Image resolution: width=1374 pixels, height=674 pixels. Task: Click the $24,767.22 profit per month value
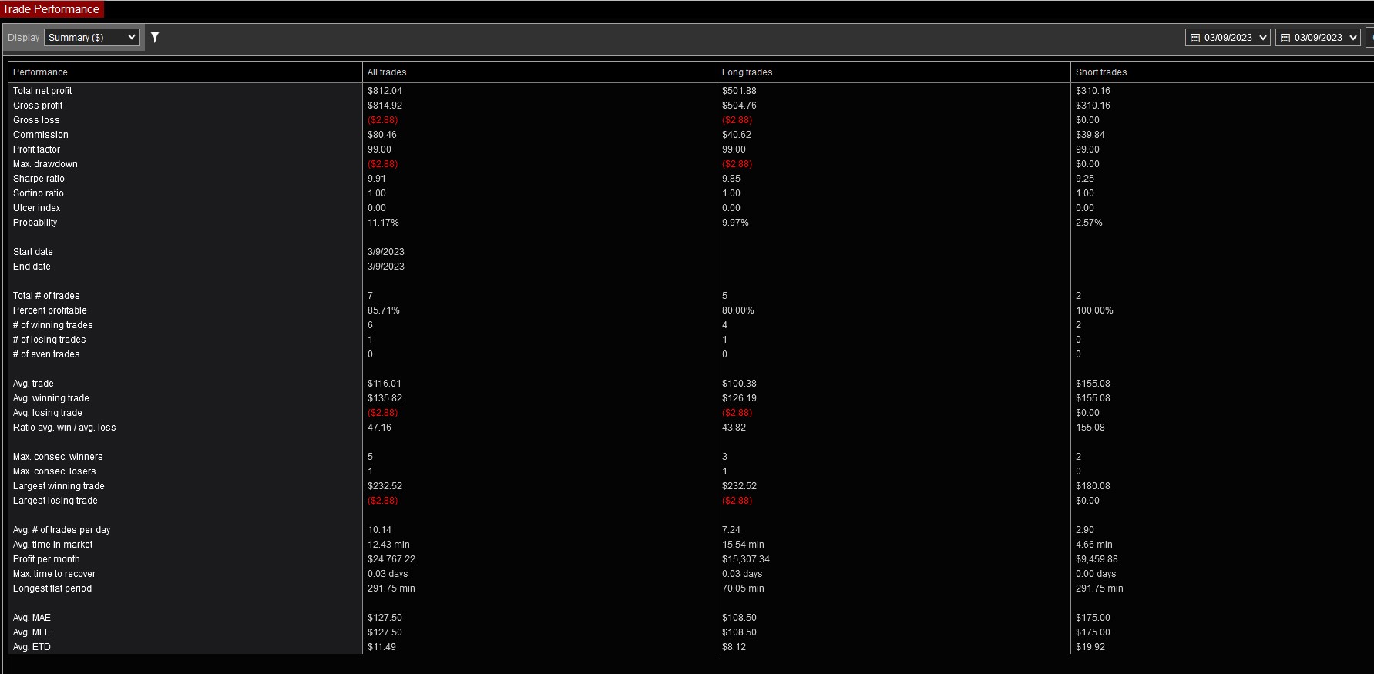391,559
